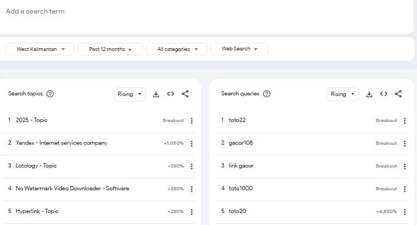
Task: Open more options for toto22 query
Action: 404,121
